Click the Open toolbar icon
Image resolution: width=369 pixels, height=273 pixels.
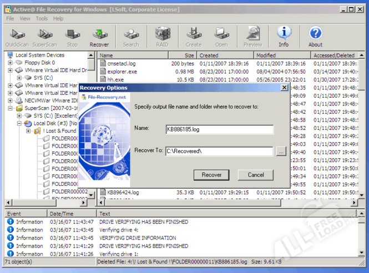point(221,37)
